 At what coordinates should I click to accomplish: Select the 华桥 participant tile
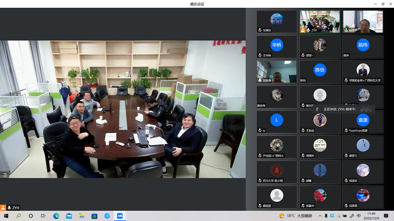pos(276,46)
